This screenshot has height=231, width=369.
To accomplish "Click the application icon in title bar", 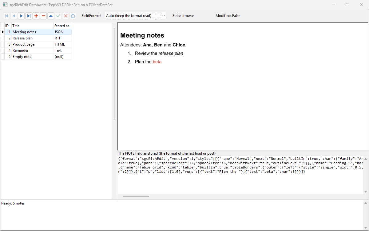I will (x=5, y=5).
